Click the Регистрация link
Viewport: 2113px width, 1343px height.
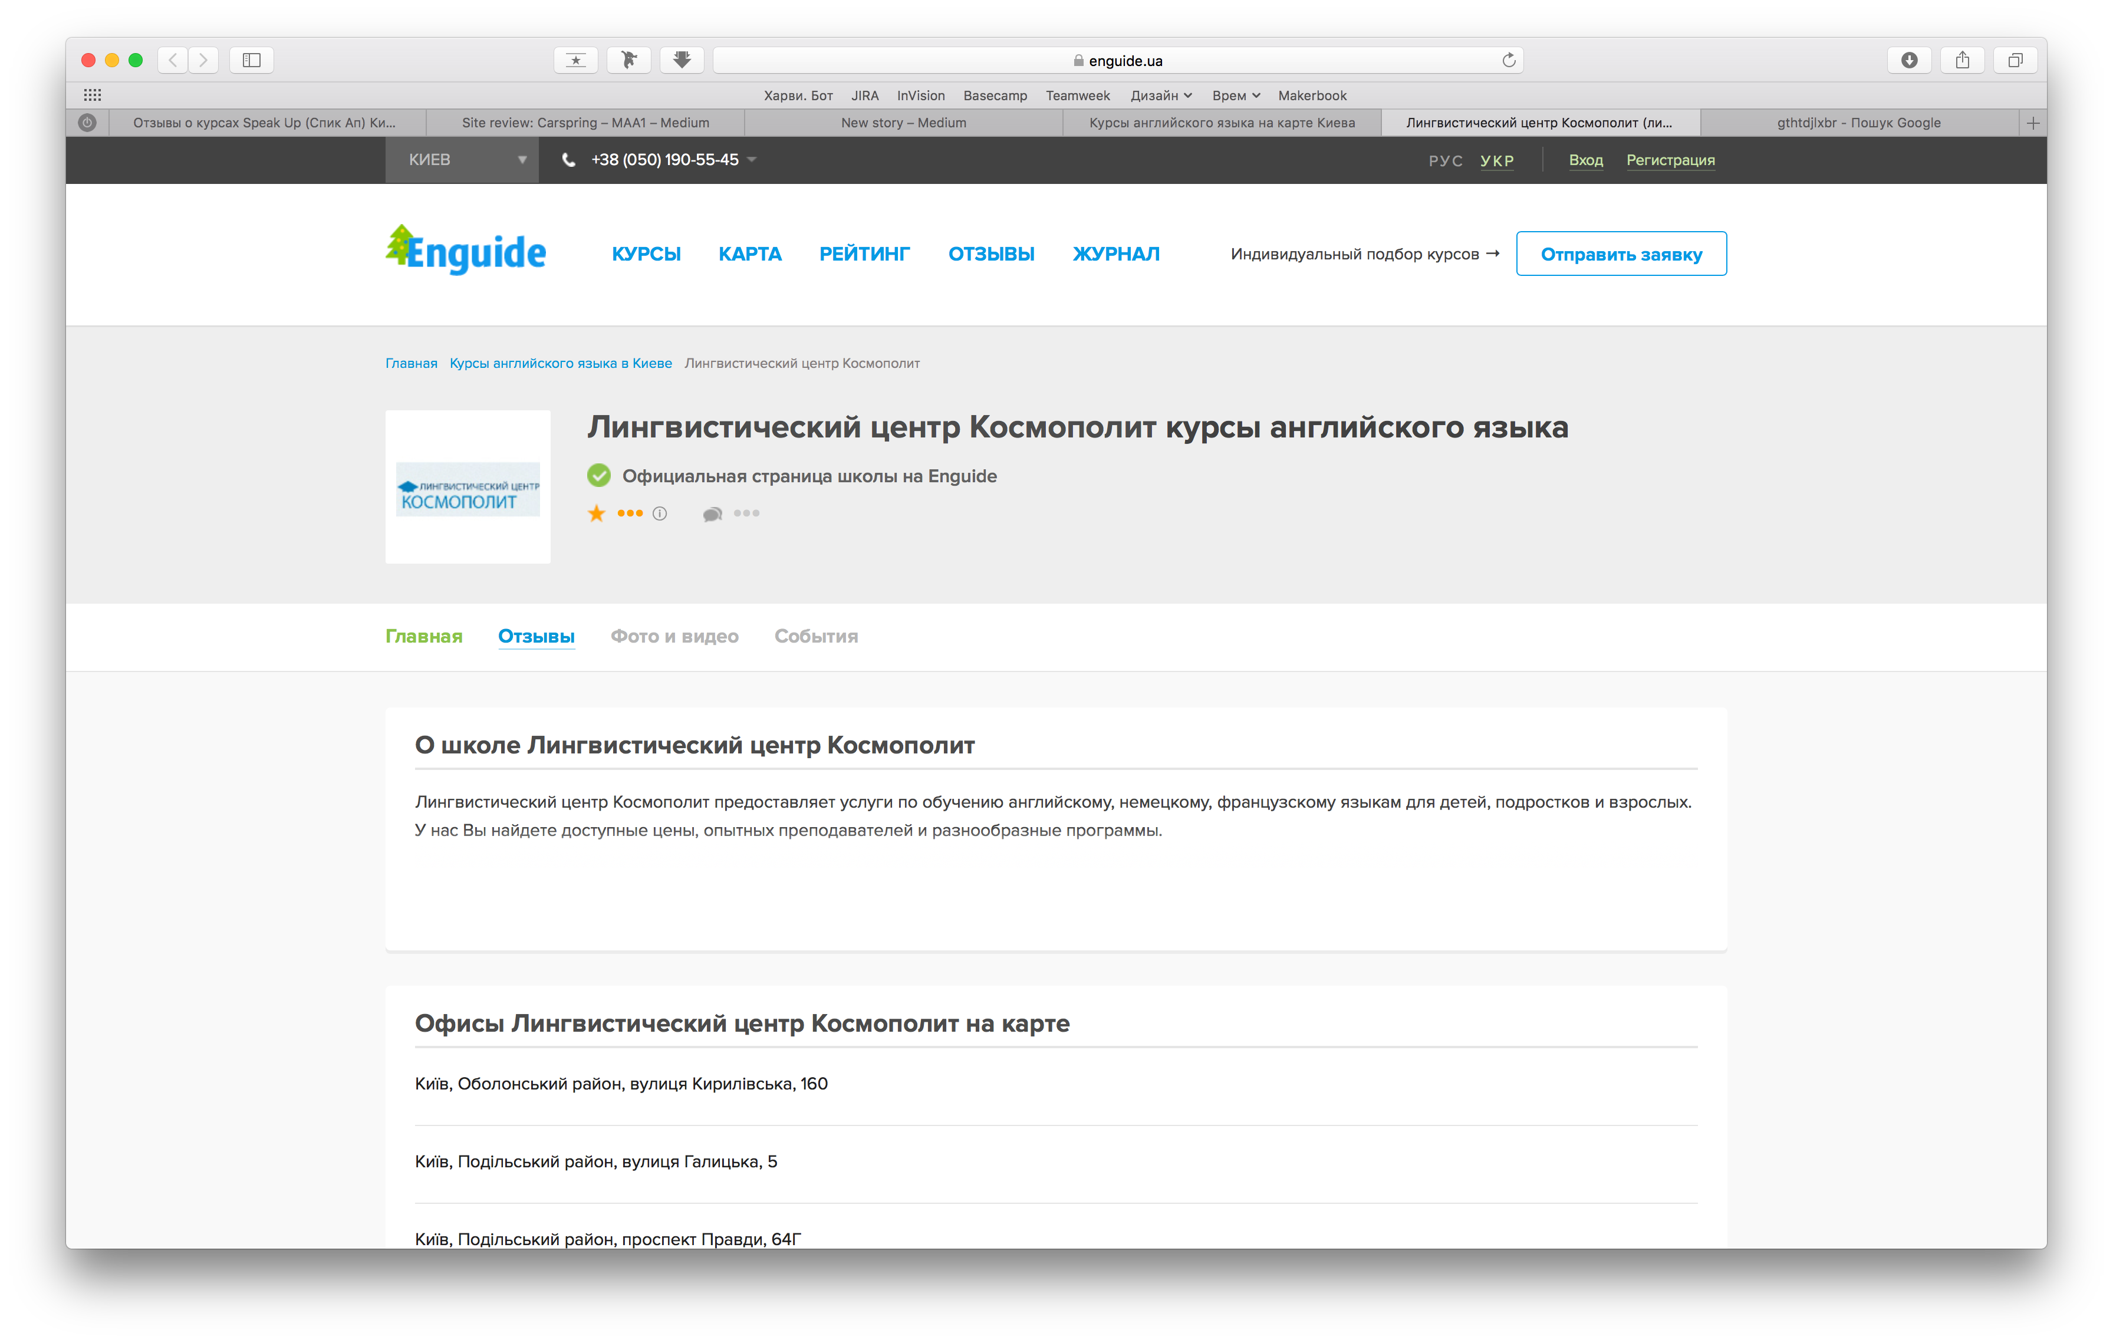[x=1670, y=160]
